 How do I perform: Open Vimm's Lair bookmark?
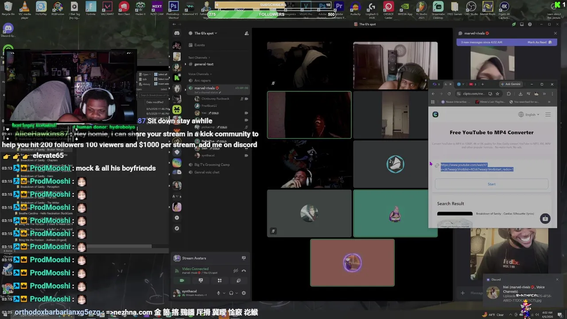(x=490, y=102)
